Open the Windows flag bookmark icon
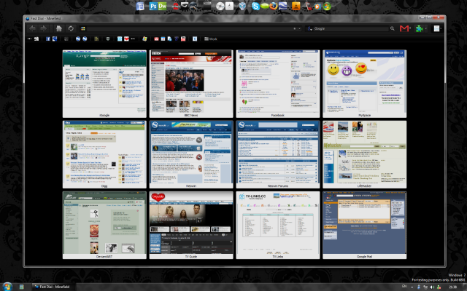467x291 pixels. (144, 39)
